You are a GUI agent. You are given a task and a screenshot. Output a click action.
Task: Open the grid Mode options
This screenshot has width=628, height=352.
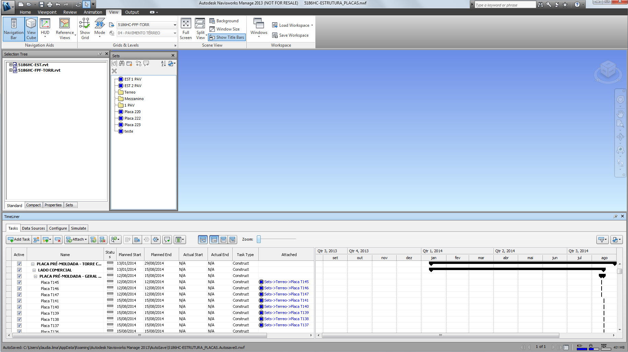point(100,29)
